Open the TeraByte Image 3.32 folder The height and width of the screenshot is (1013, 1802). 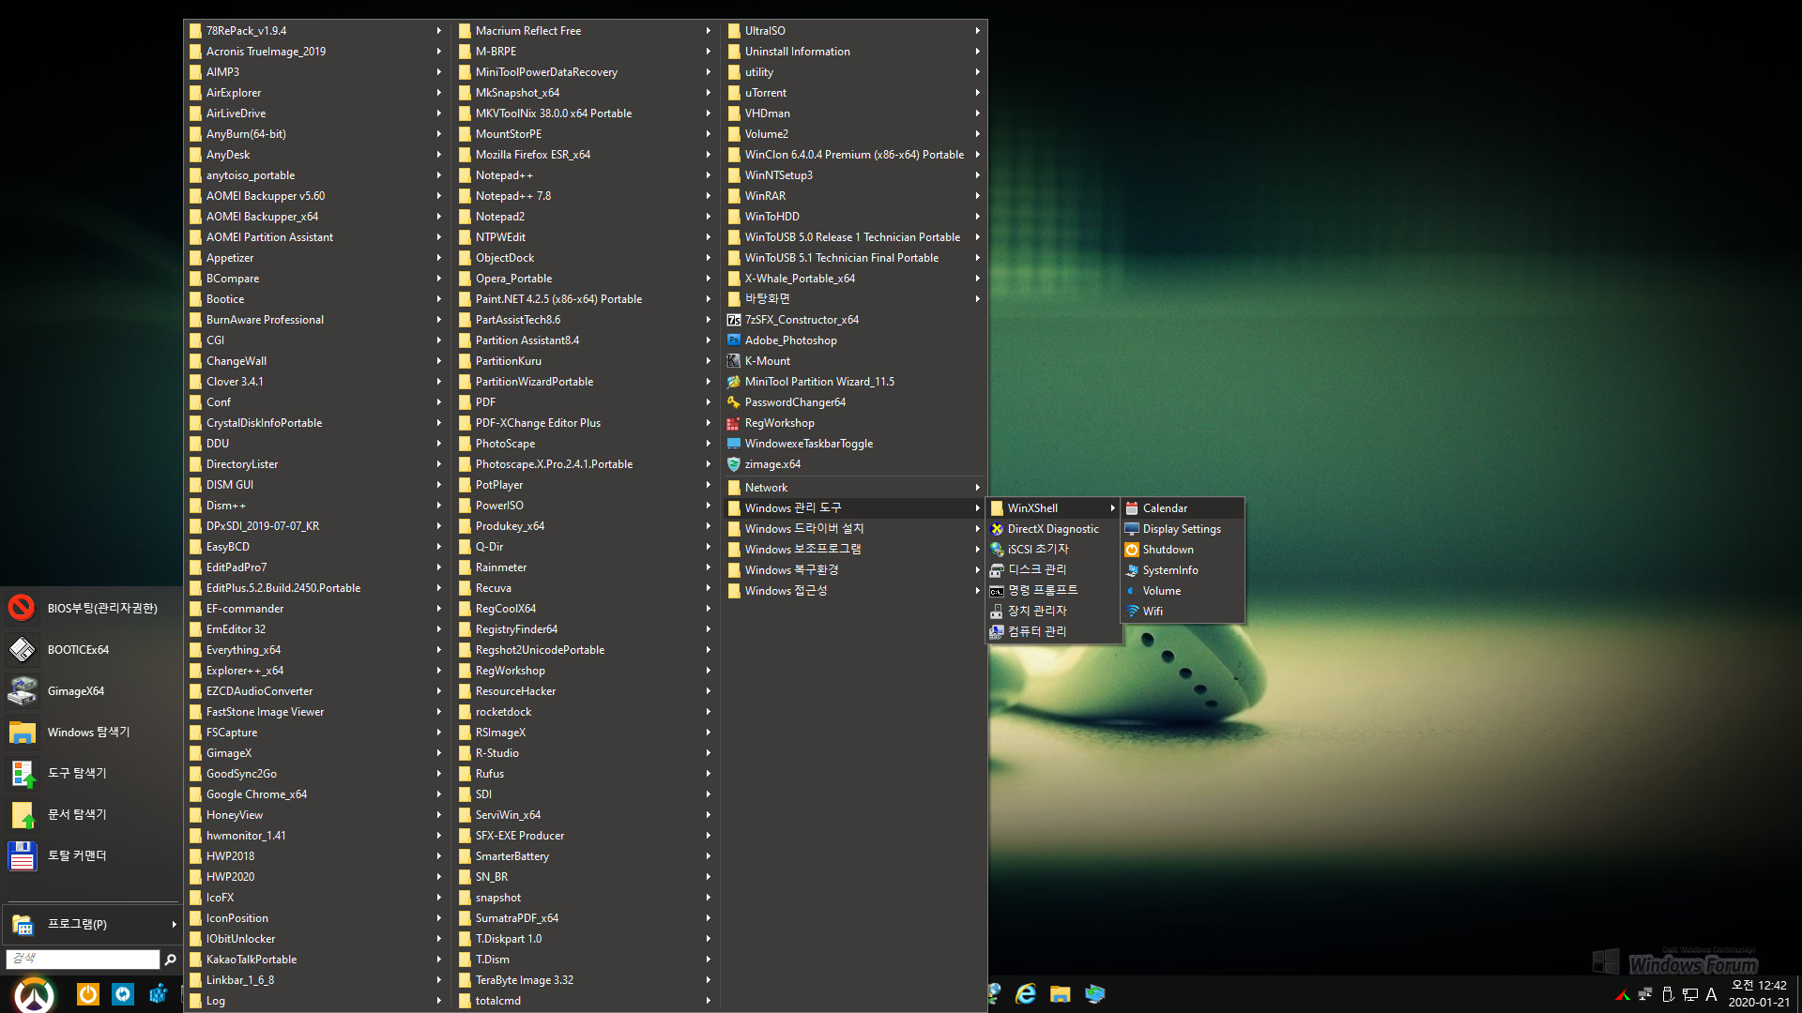pyautogui.click(x=585, y=980)
